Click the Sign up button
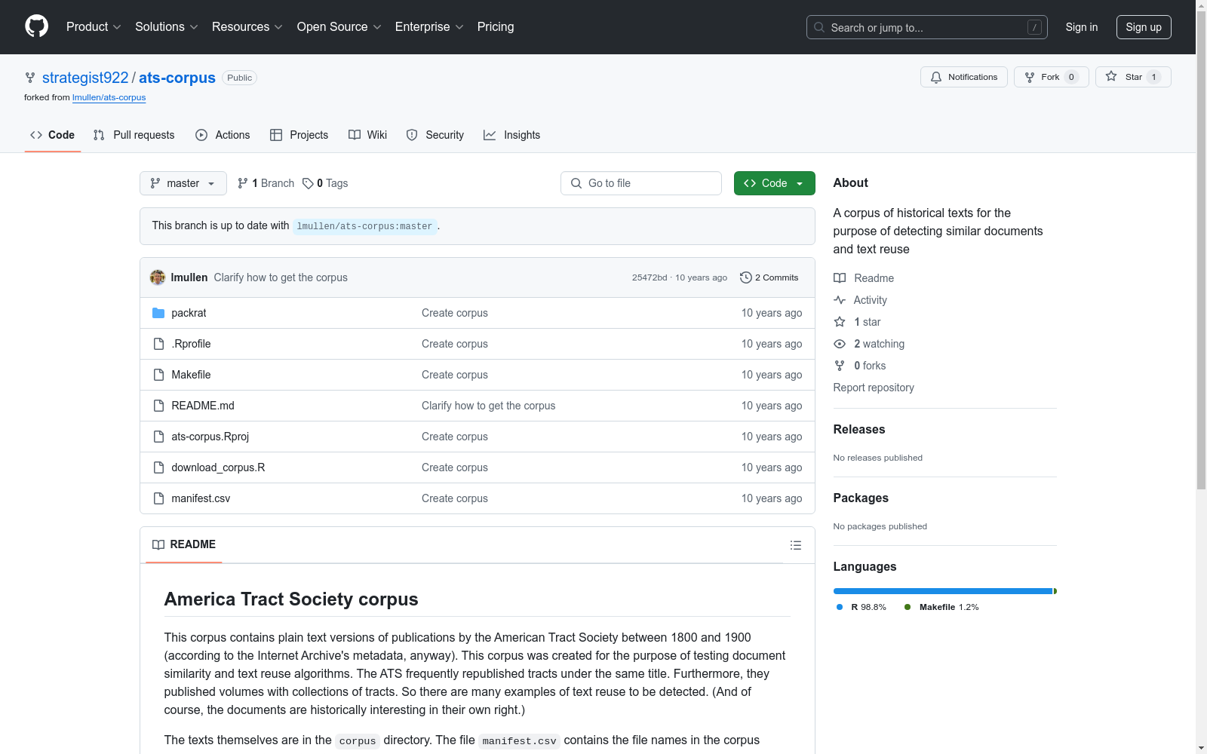This screenshot has height=754, width=1207. 1144,27
